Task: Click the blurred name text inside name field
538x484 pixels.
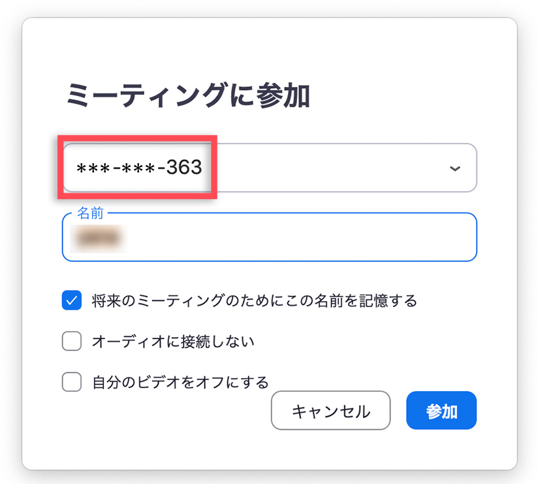Action: (x=98, y=238)
